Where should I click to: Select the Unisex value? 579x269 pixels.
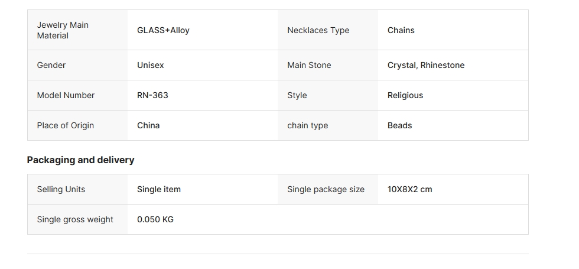point(150,65)
